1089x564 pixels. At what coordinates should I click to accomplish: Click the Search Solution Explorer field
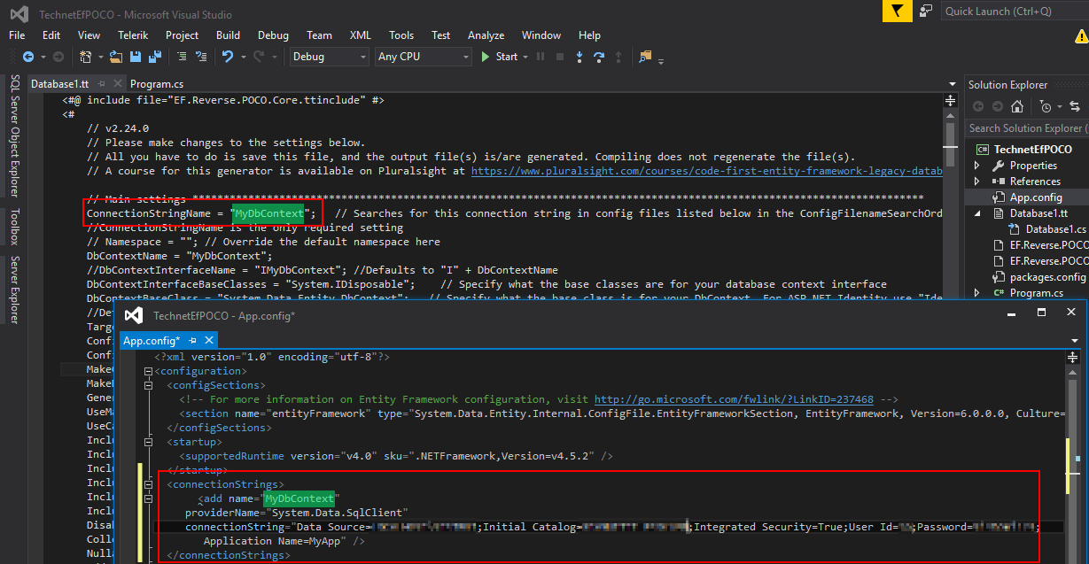(1027, 128)
